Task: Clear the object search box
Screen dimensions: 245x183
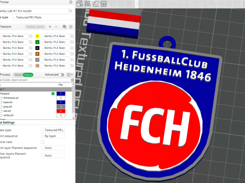Action: click(x=72, y=80)
